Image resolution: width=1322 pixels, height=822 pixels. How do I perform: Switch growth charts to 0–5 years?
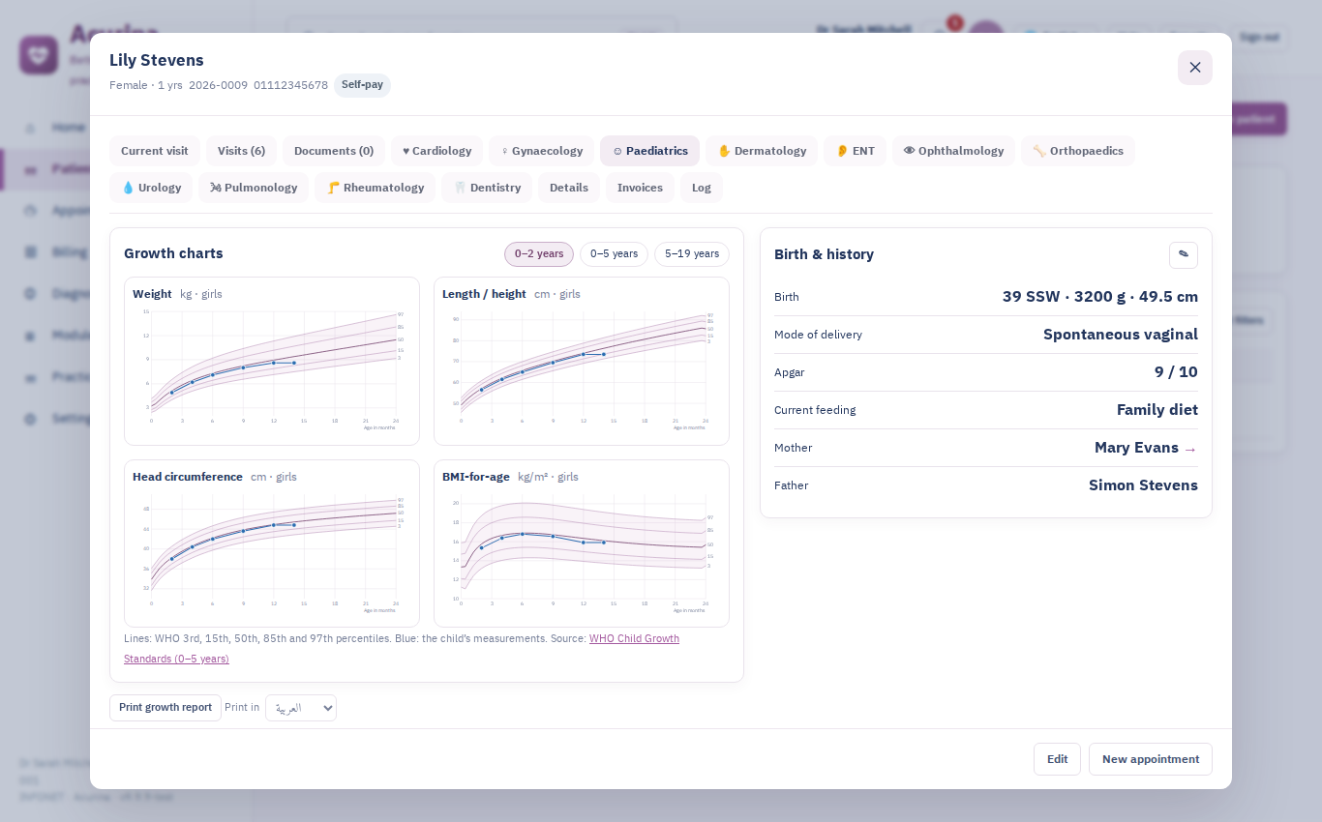pos(614,254)
